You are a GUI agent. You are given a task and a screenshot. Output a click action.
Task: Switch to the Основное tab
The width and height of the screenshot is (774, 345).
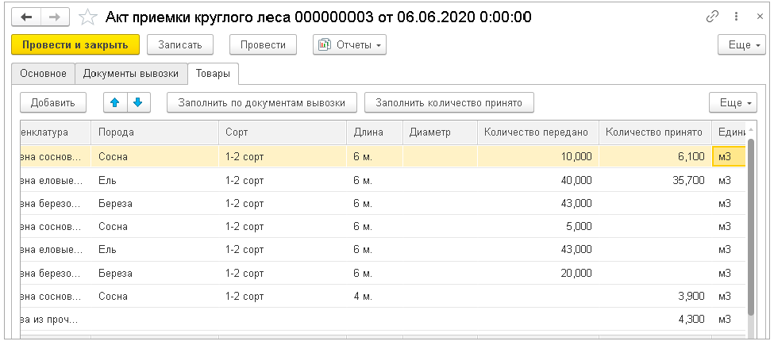(x=43, y=74)
